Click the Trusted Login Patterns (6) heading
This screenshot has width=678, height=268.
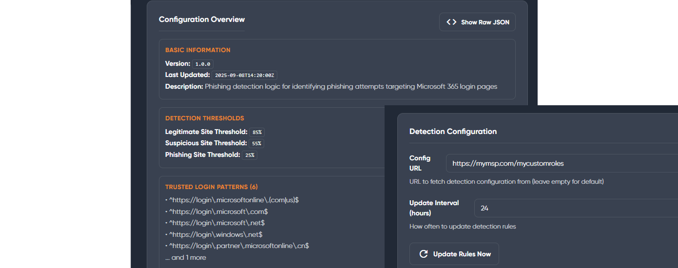pyautogui.click(x=212, y=187)
